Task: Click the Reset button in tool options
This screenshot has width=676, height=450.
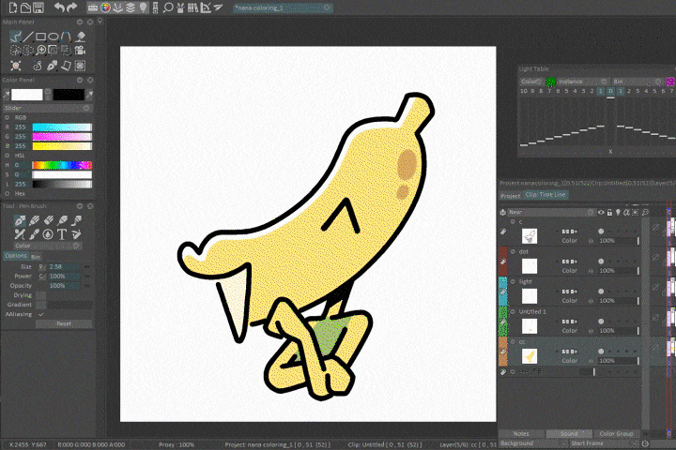Action: [x=64, y=323]
